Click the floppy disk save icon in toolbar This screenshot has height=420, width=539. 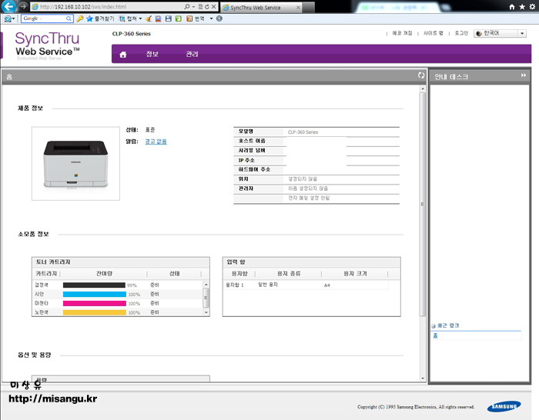[169, 18]
